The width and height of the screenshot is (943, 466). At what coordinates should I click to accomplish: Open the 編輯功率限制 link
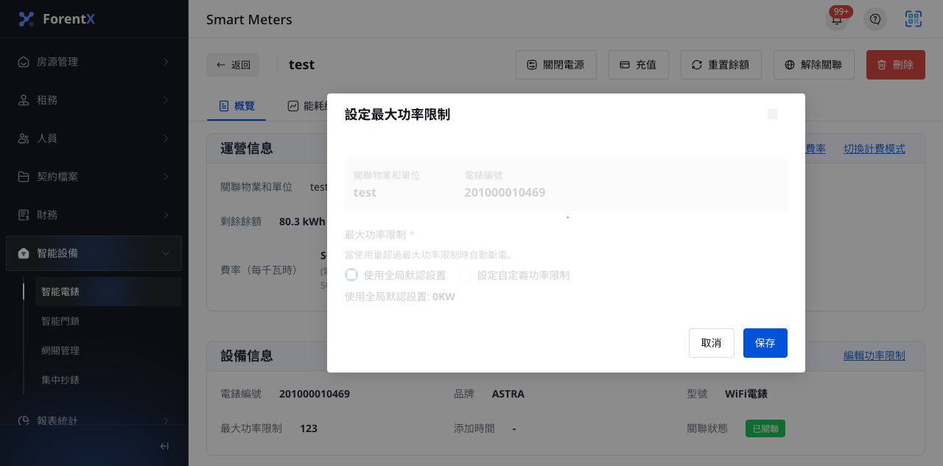[874, 356]
